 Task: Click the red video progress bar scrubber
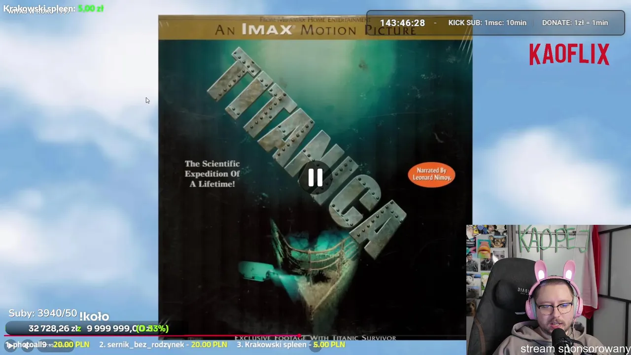(299, 336)
